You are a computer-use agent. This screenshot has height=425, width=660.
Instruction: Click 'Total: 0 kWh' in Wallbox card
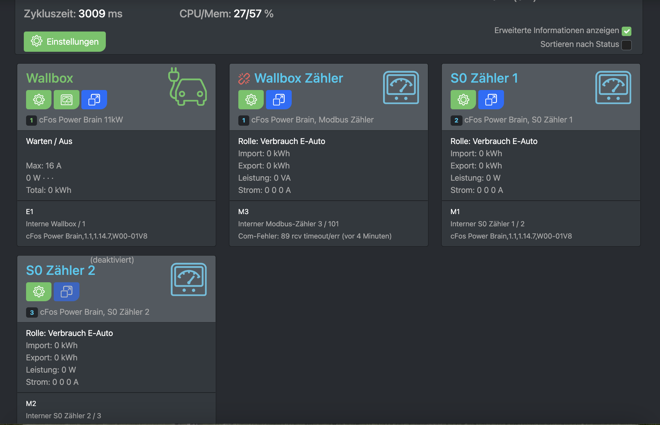coord(49,190)
